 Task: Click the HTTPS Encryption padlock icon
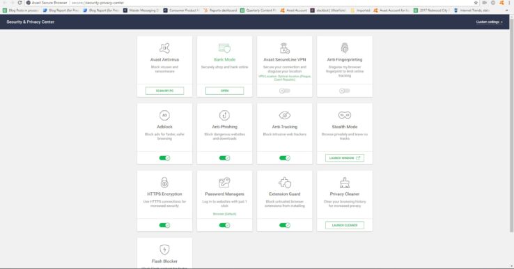pyautogui.click(x=164, y=183)
